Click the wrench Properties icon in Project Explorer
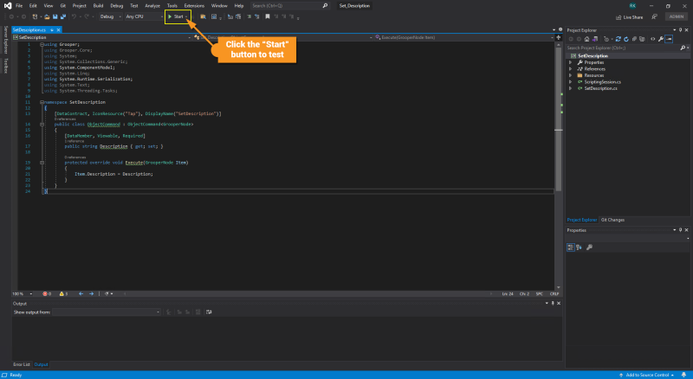 pos(660,37)
